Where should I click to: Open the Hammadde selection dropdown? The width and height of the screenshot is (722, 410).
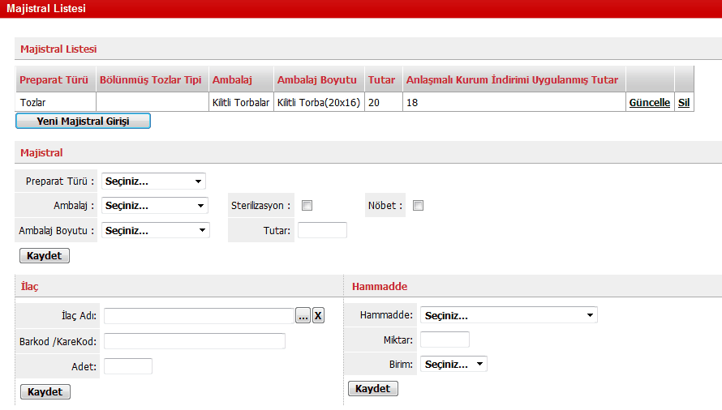[x=509, y=315]
